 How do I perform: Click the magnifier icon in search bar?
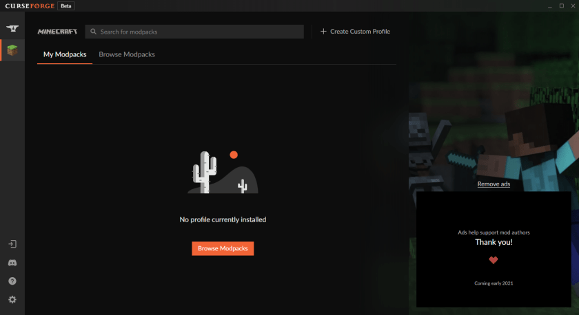pyautogui.click(x=92, y=32)
